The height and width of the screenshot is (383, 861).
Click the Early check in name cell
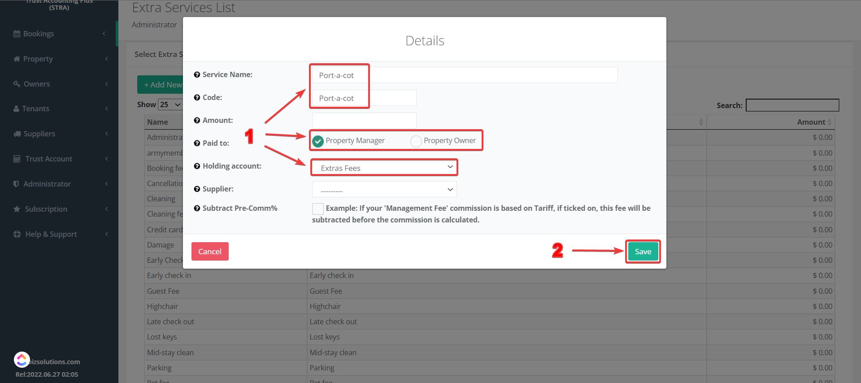click(226, 275)
